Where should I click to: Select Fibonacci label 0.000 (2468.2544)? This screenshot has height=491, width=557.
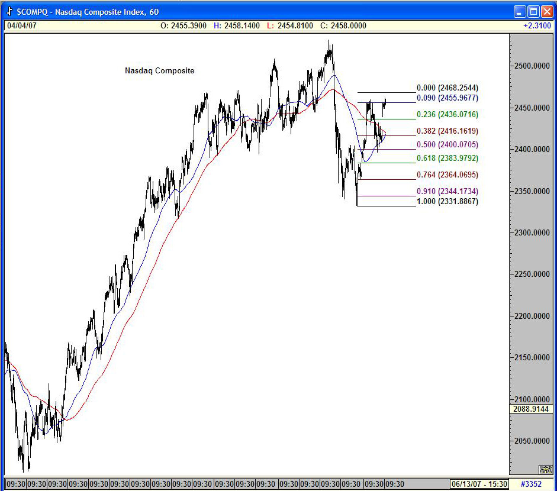pyautogui.click(x=447, y=88)
